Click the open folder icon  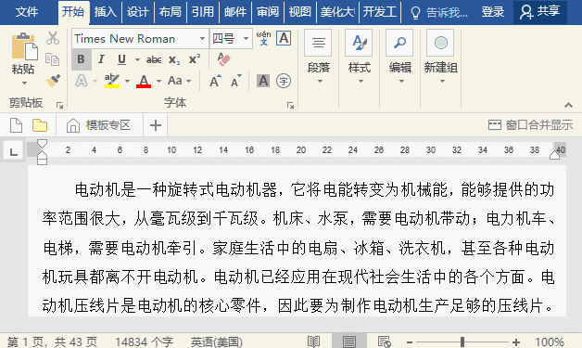[x=40, y=125]
